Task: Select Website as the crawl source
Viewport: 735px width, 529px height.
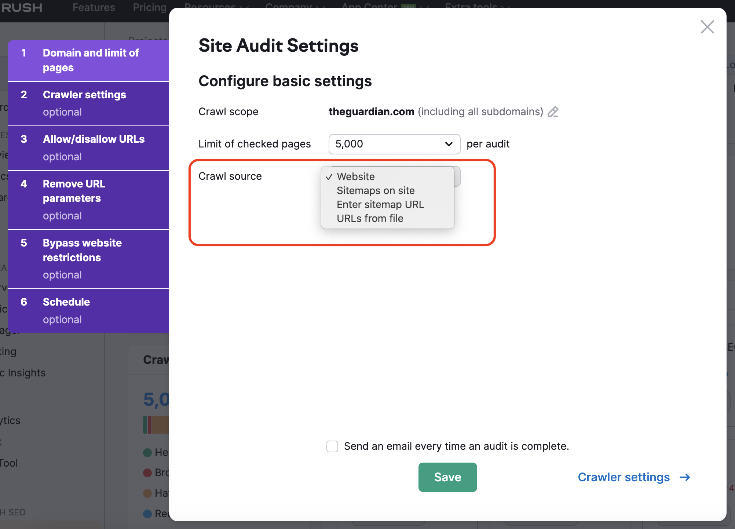Action: [x=356, y=176]
